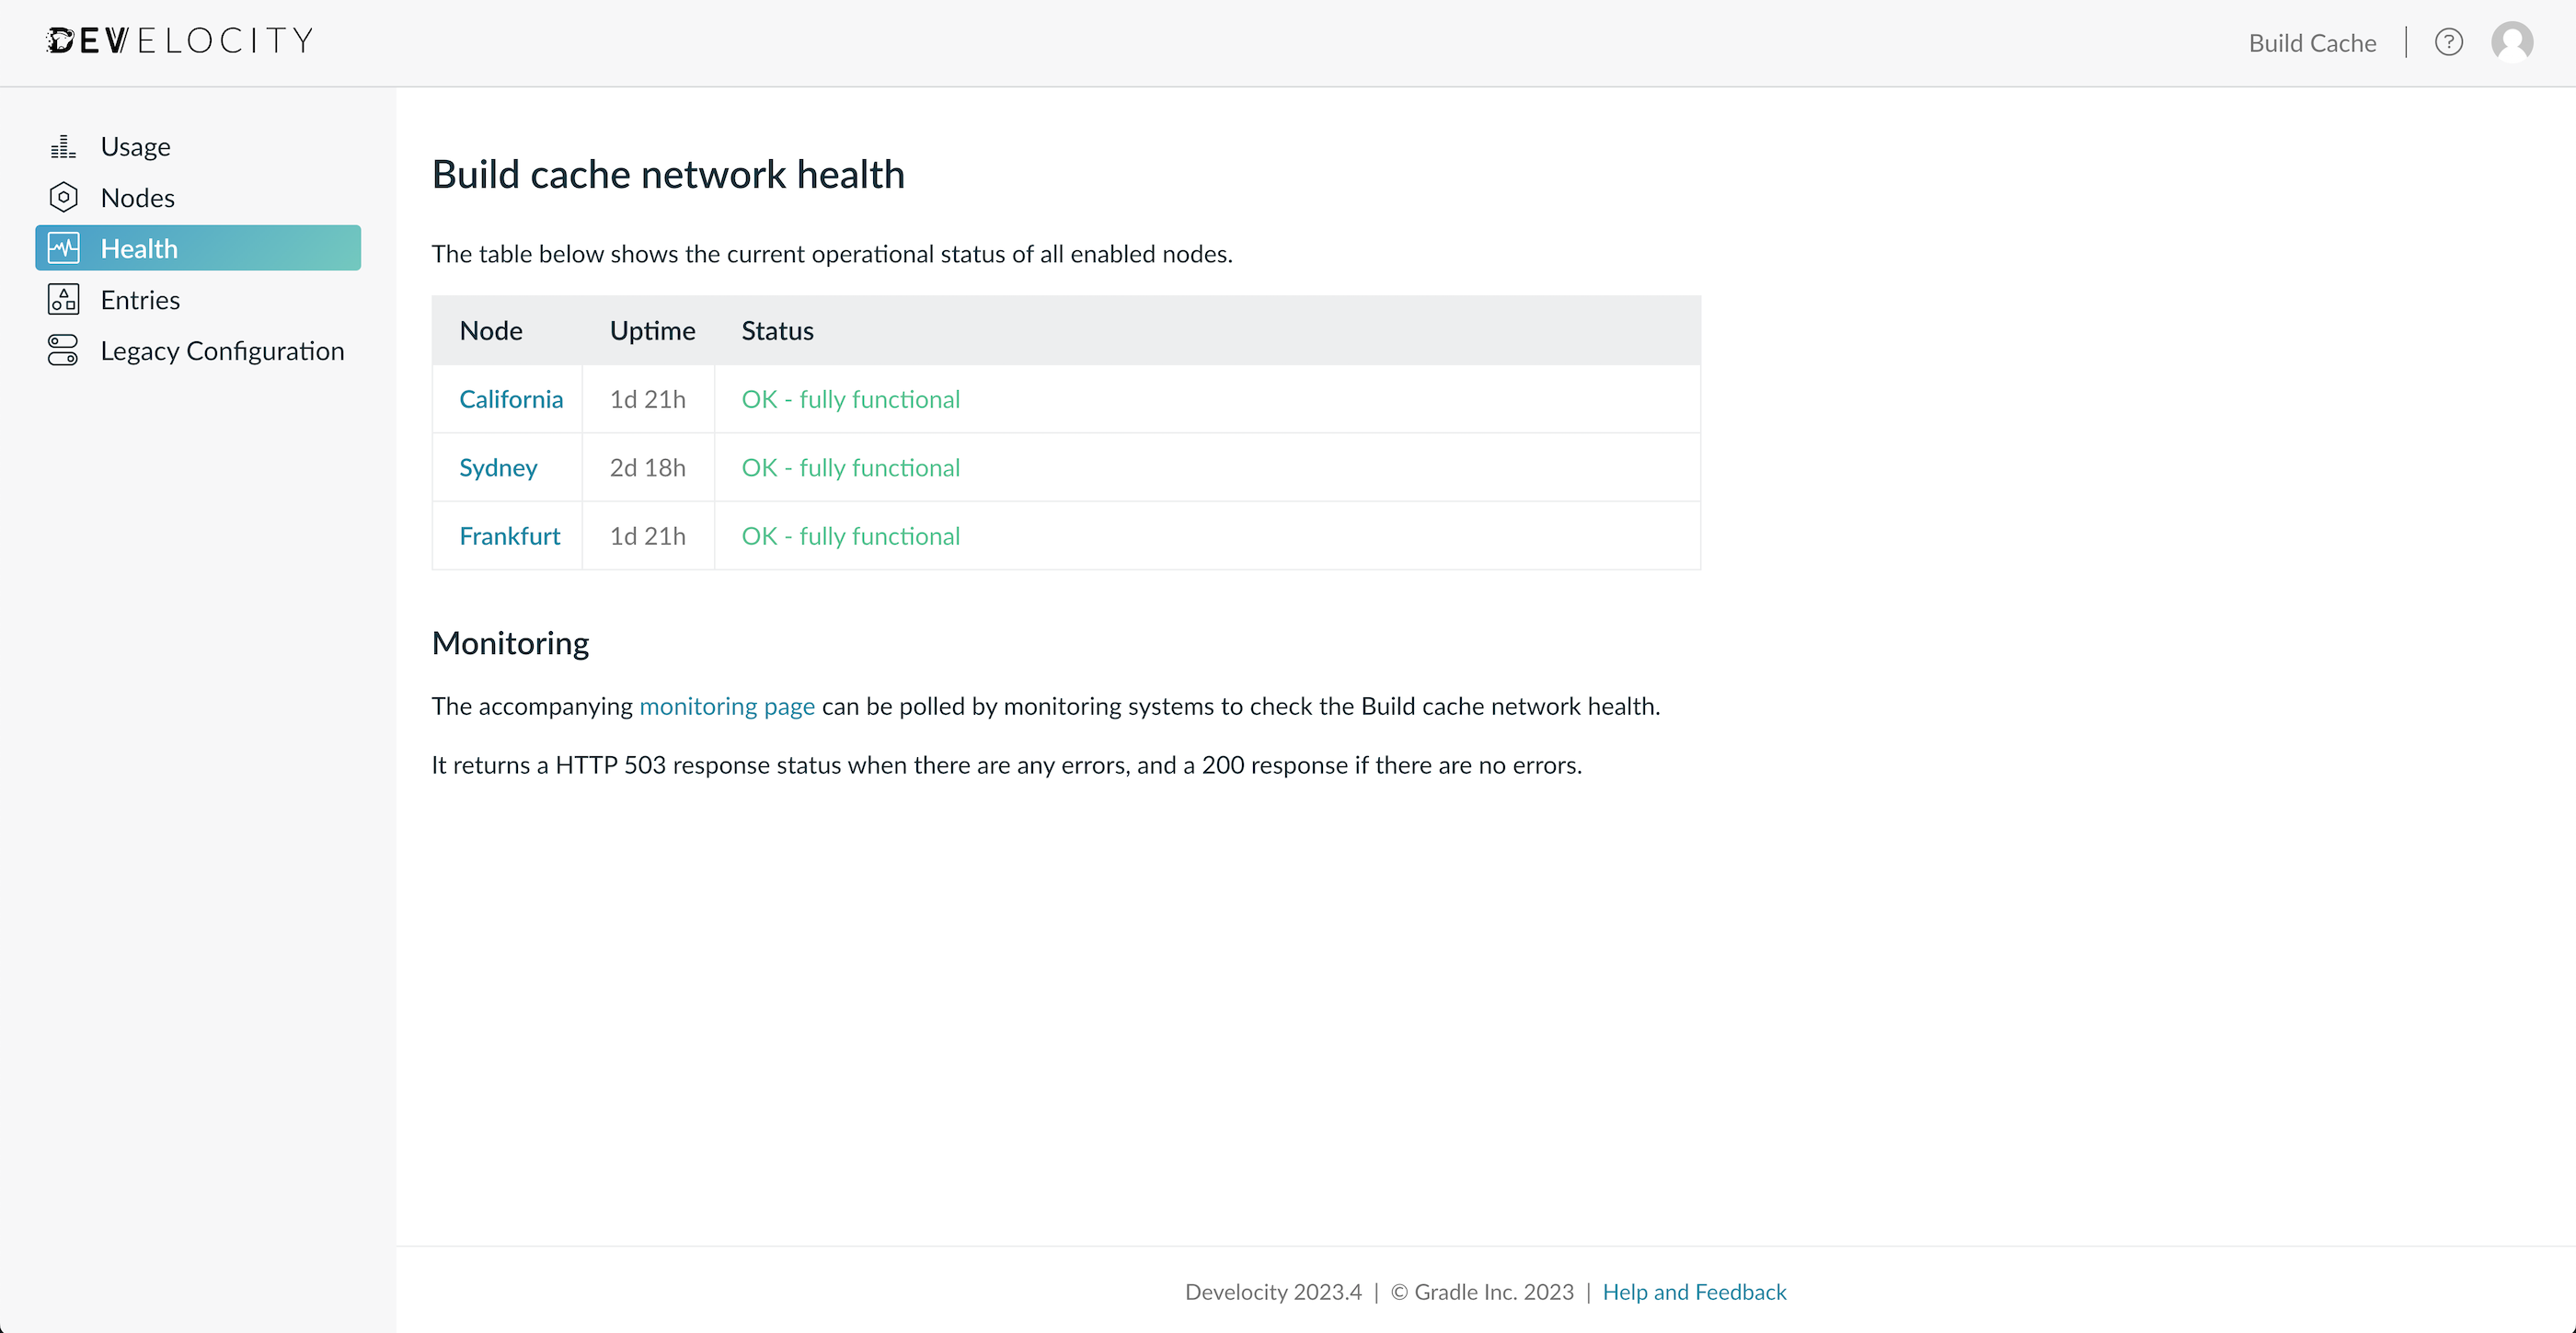
Task: Click the Develocity logo
Action: pyautogui.click(x=180, y=41)
